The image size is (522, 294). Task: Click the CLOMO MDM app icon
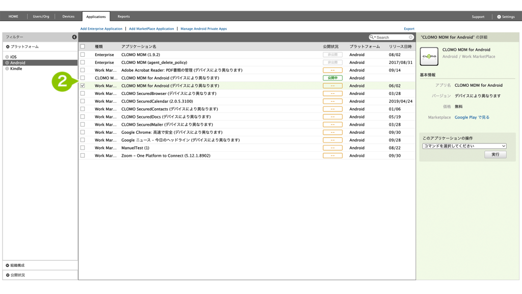(x=429, y=56)
